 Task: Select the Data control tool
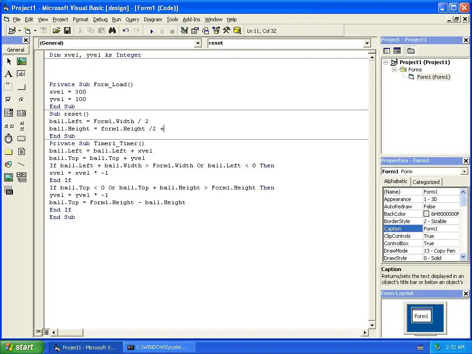click(21, 177)
